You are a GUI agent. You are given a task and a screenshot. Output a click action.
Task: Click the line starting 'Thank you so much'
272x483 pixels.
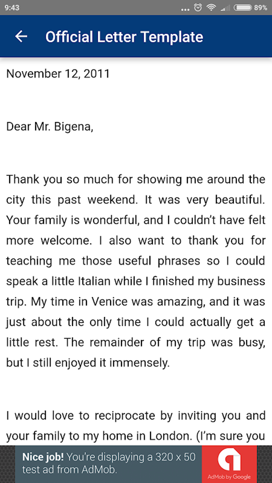pyautogui.click(x=136, y=179)
